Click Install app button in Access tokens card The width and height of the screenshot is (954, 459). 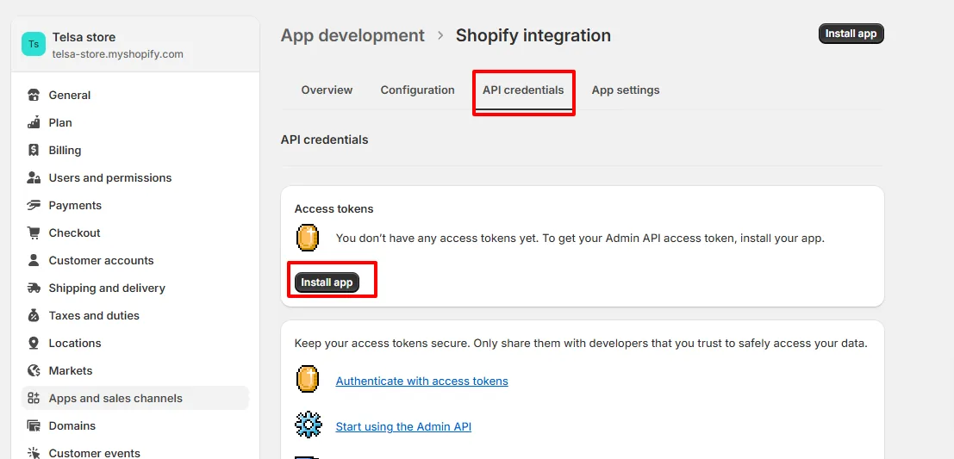pyautogui.click(x=327, y=282)
